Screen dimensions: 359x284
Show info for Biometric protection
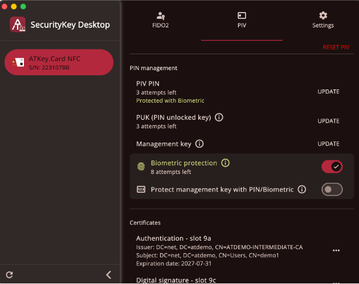coord(225,163)
